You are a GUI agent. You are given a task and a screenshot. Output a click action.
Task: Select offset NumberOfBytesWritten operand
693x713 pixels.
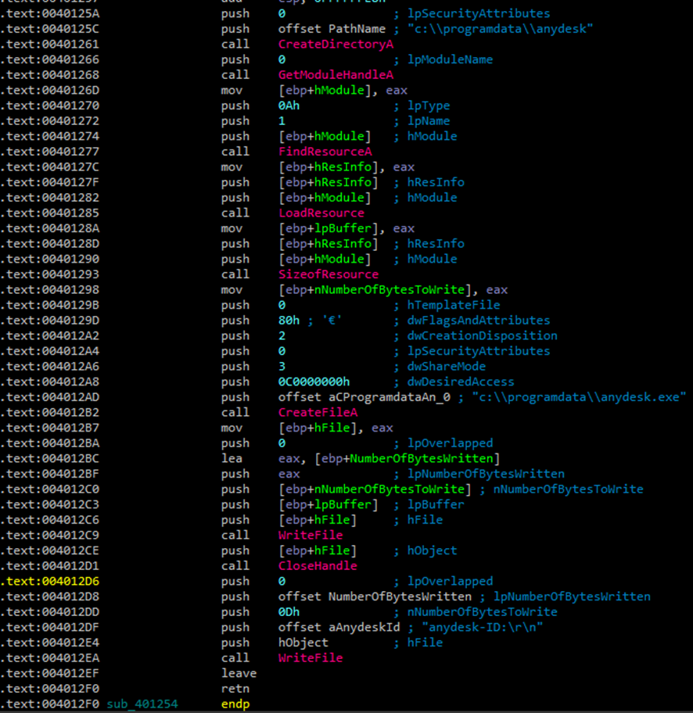pos(375,597)
